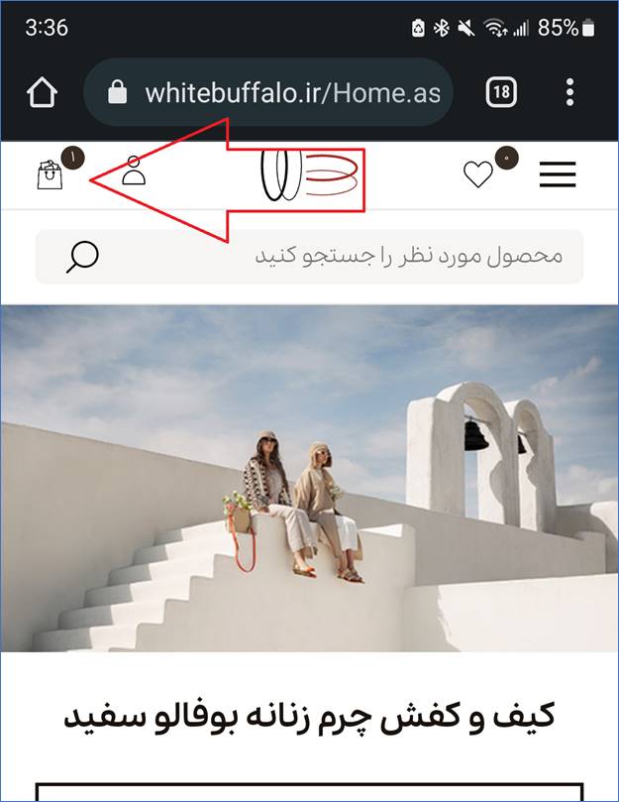The image size is (619, 802).
Task: Tap the Wi-Fi status icon
Action: (x=495, y=28)
